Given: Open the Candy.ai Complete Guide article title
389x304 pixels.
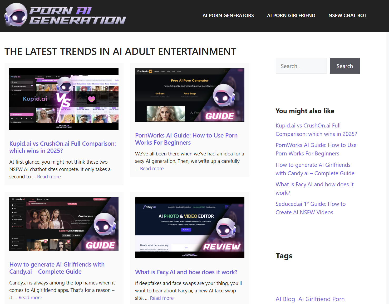Looking at the screenshot, I should click(57, 268).
